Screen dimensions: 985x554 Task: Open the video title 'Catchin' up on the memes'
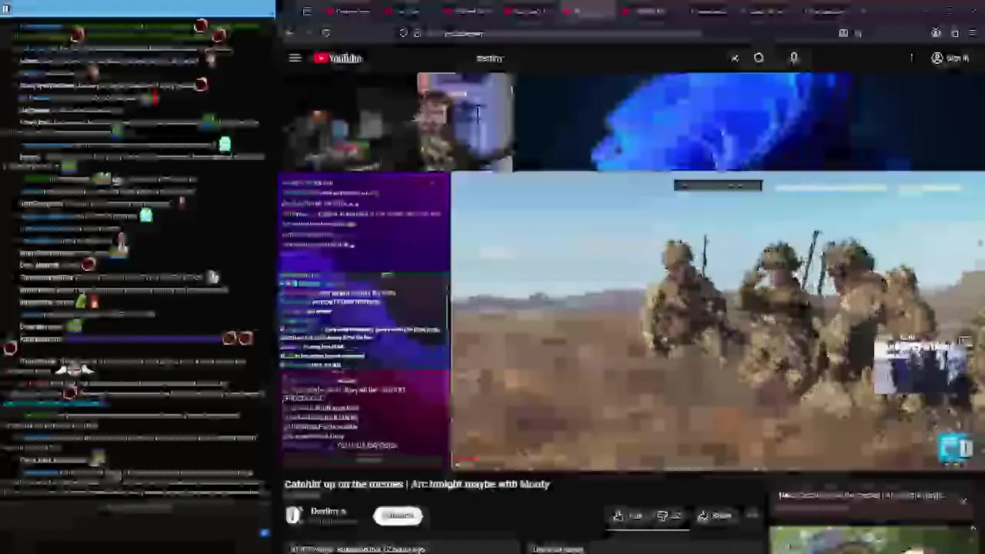[x=417, y=484]
